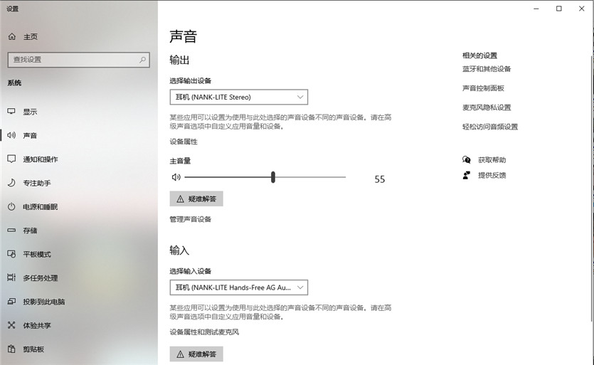Click the 通知和操作 notification icon
Screen dimensions: 594x365
tap(11, 159)
